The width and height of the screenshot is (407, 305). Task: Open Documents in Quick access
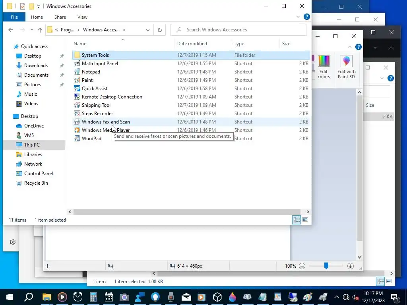click(x=36, y=75)
